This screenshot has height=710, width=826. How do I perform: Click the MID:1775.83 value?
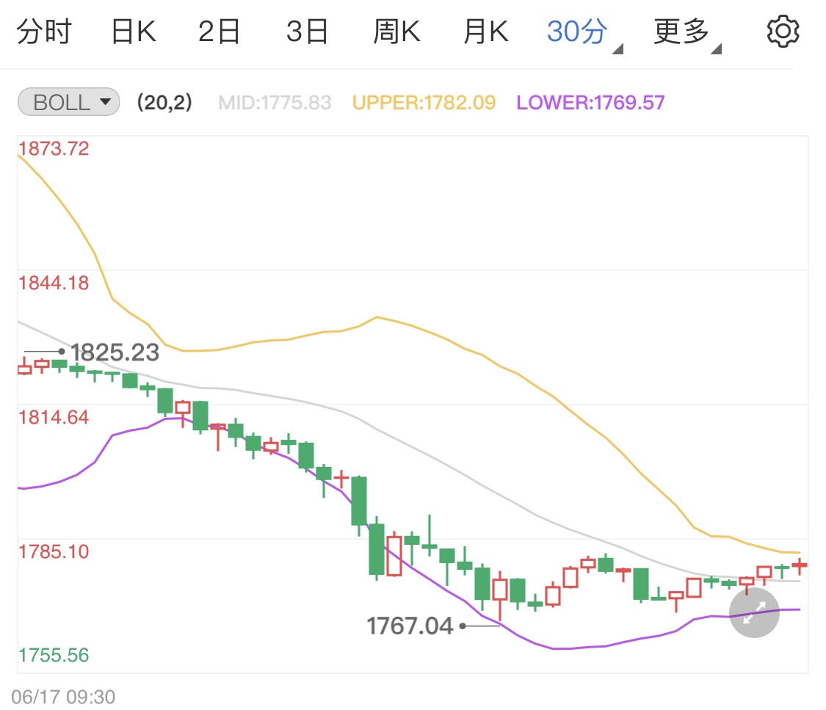click(275, 102)
